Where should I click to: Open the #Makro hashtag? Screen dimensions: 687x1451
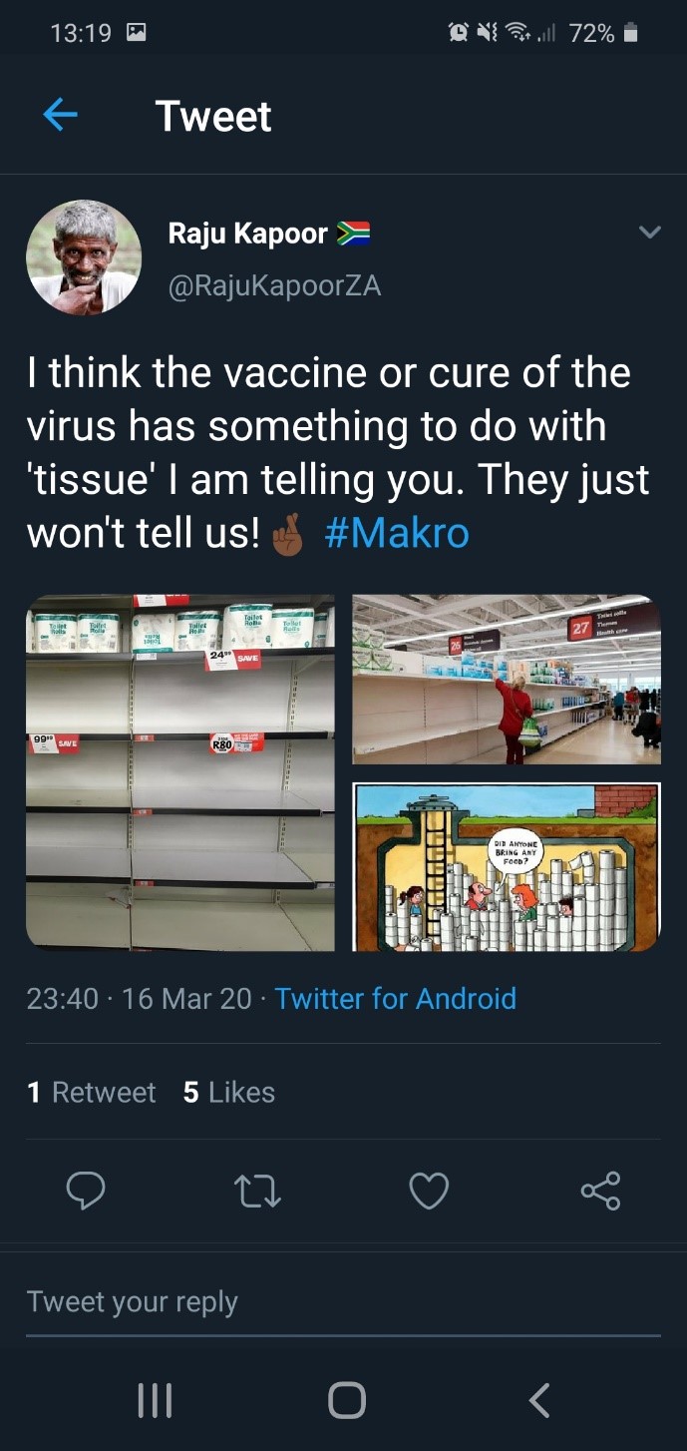pos(397,533)
